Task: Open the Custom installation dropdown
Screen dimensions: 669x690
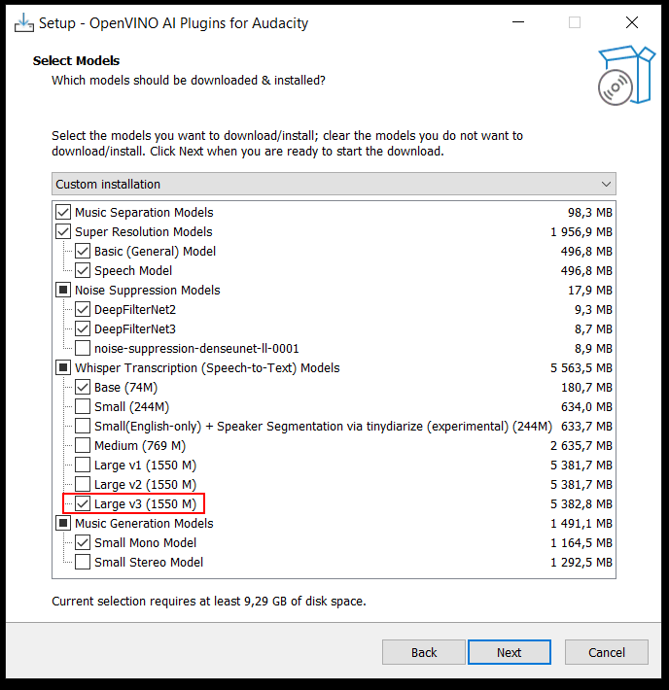Action: [x=334, y=184]
